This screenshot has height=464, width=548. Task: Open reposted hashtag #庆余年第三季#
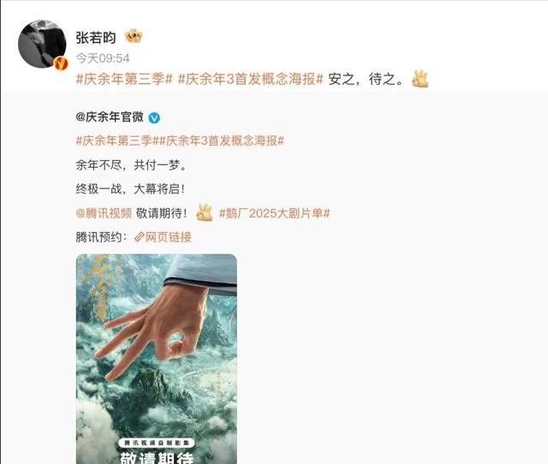coord(114,140)
